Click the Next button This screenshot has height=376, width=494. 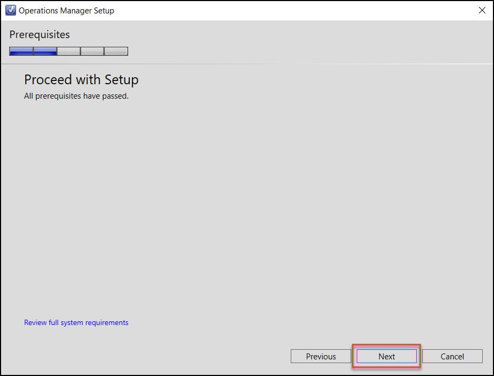coord(387,356)
